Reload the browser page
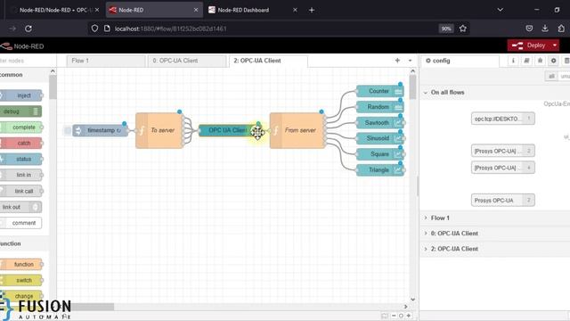The height and width of the screenshot is (321, 570). click(x=28, y=29)
